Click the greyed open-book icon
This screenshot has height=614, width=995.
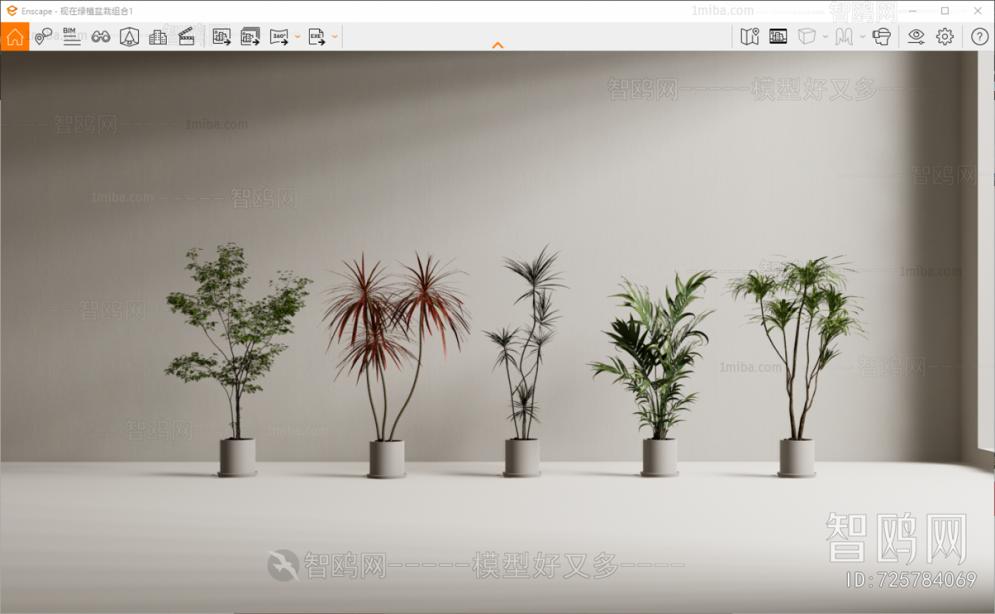click(x=844, y=36)
